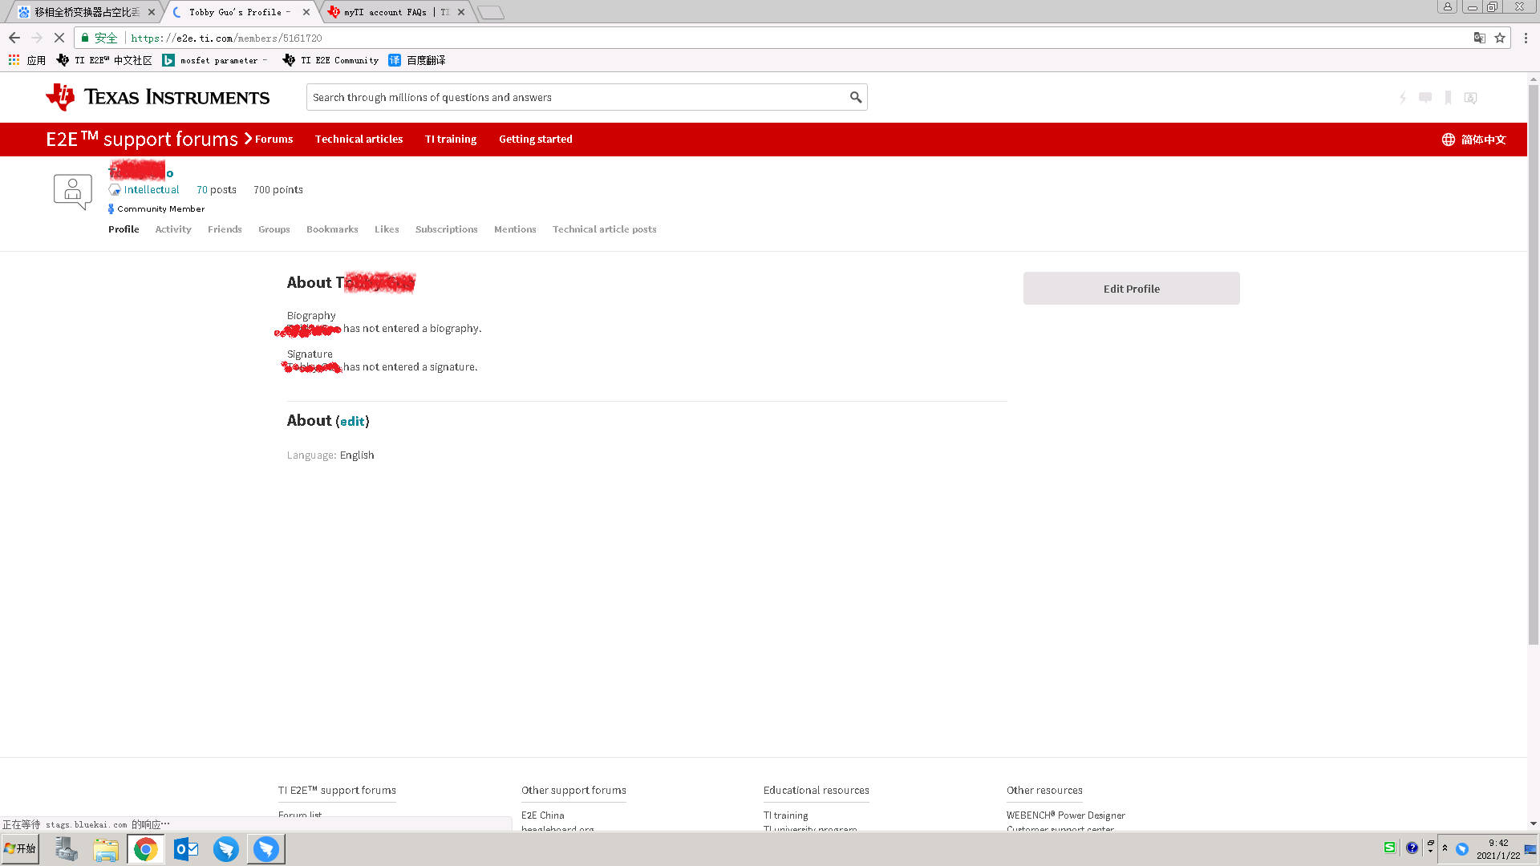Stop page loading with X button
This screenshot has width=1540, height=866.
click(59, 38)
